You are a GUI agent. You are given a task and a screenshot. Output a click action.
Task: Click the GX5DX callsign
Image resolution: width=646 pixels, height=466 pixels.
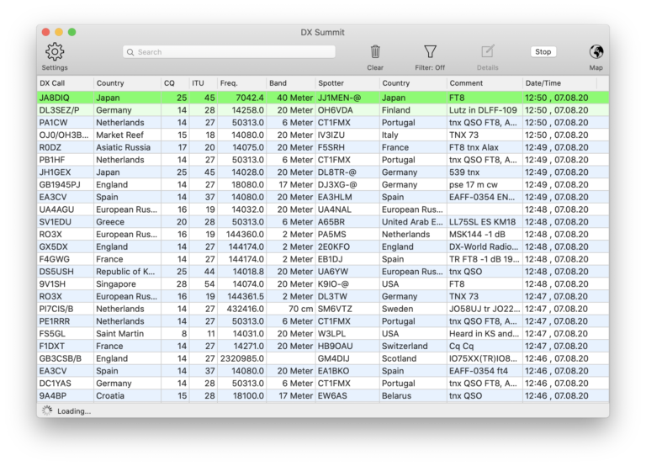[53, 246]
